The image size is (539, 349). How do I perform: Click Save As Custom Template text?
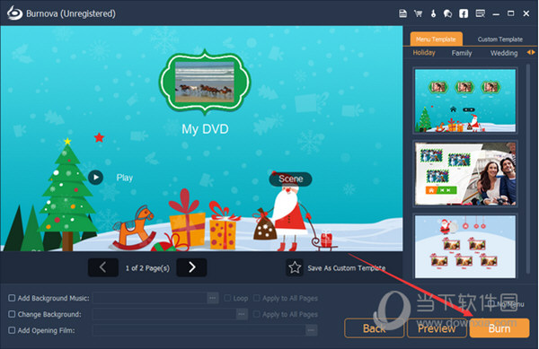[x=346, y=268]
